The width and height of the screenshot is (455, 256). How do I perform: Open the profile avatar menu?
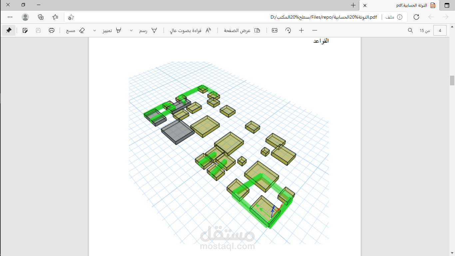(x=25, y=17)
